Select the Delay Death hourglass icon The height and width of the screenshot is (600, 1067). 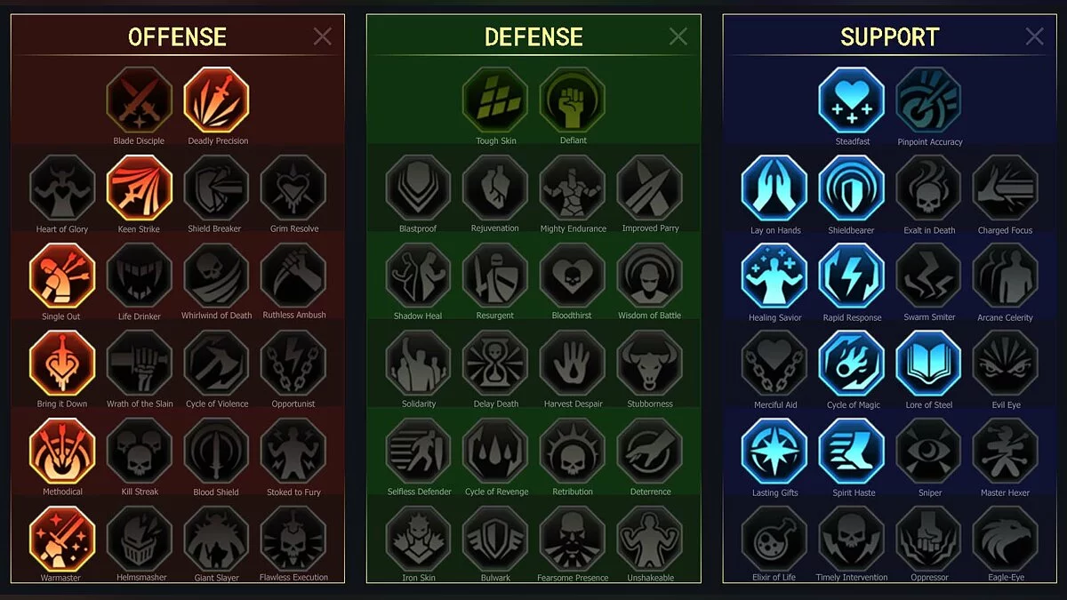(x=495, y=364)
